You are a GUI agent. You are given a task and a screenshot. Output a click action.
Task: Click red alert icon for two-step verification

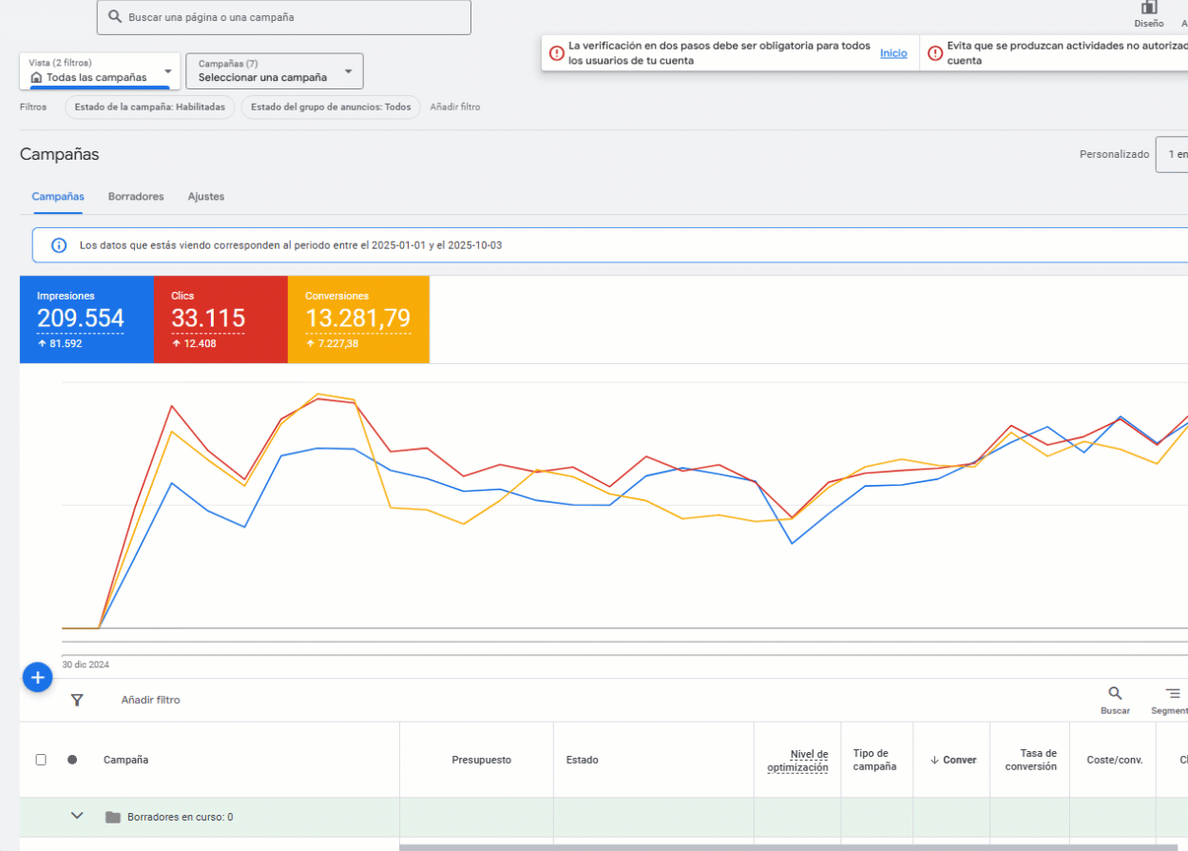click(x=557, y=53)
